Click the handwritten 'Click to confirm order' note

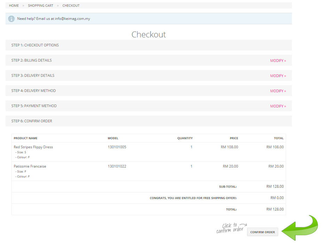tap(230, 228)
